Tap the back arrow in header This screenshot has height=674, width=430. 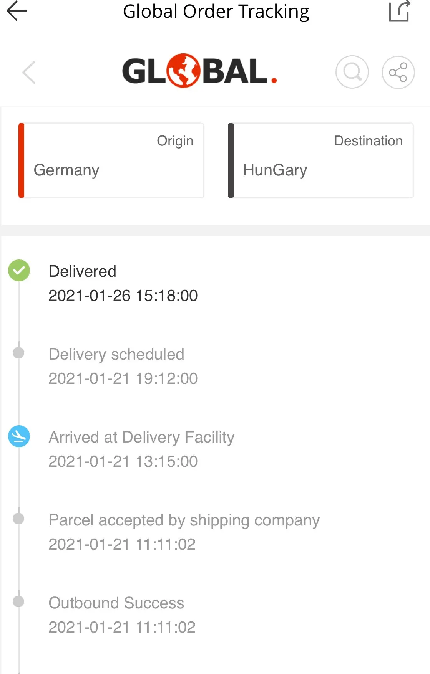17,11
